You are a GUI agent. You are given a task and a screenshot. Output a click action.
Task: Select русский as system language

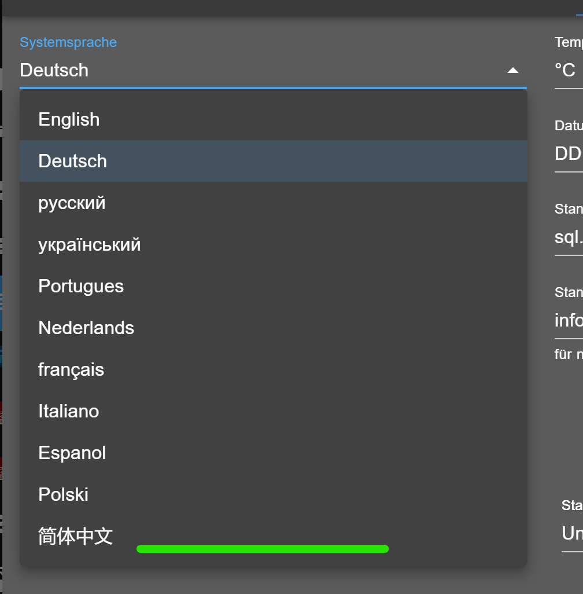[72, 203]
